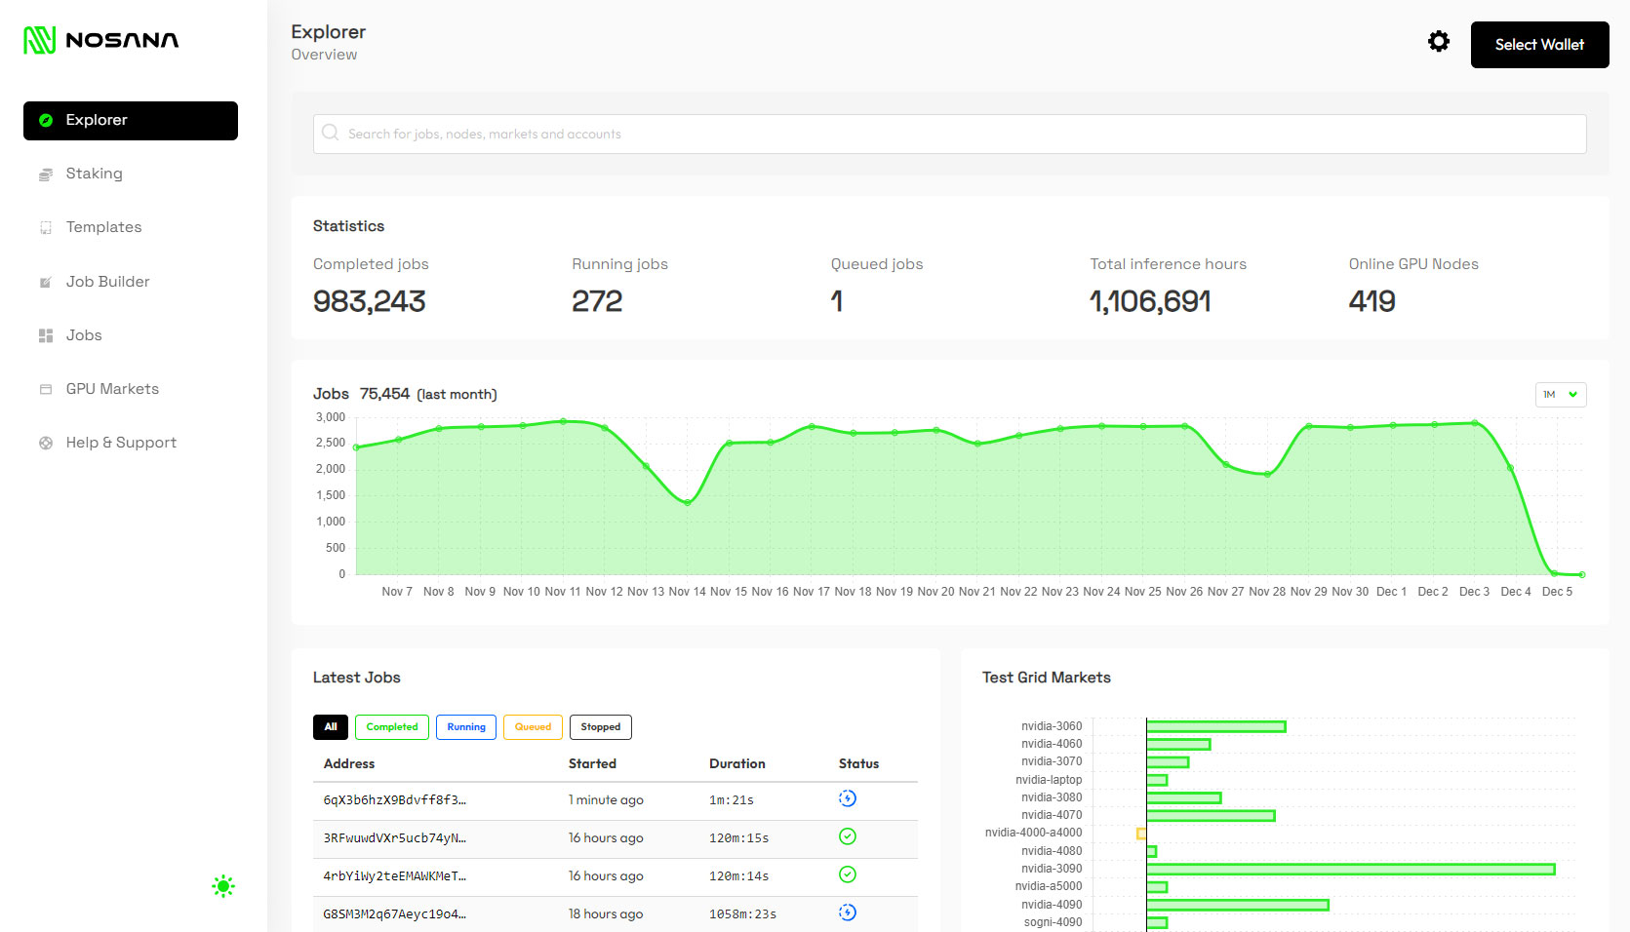Open the settings gear icon
The width and height of the screenshot is (1630, 932).
[x=1438, y=41]
